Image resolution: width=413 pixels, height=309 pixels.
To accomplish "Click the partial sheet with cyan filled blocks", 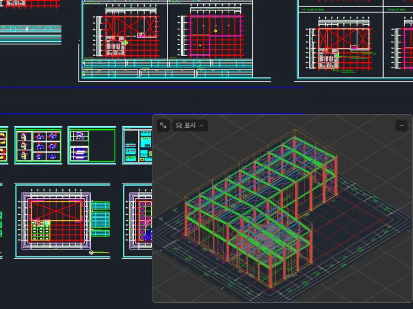I will tap(137, 146).
